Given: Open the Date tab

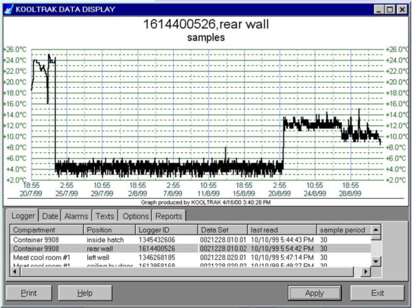Looking at the screenshot, I should pos(50,216).
